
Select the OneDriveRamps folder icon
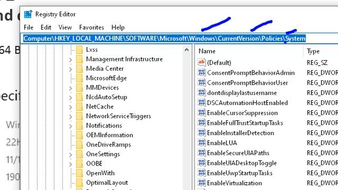(x=79, y=145)
